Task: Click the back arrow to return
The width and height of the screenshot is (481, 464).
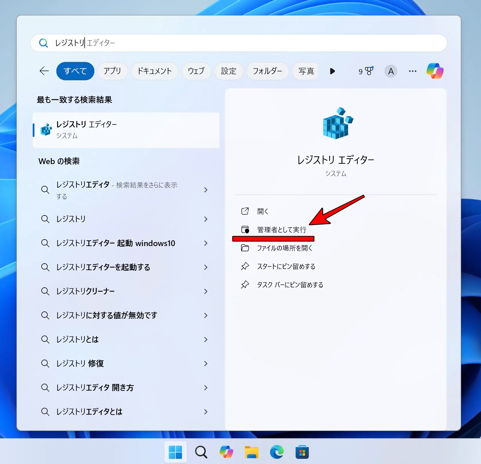Action: [x=44, y=71]
